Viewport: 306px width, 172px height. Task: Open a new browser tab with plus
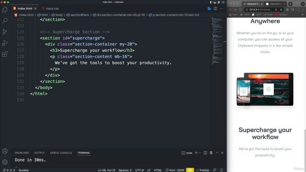tap(290, 4)
